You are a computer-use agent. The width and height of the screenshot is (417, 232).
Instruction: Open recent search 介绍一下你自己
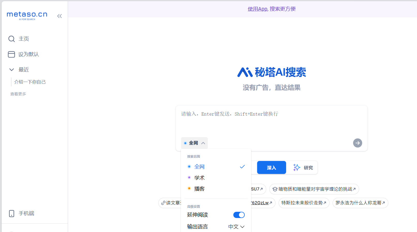click(30, 82)
